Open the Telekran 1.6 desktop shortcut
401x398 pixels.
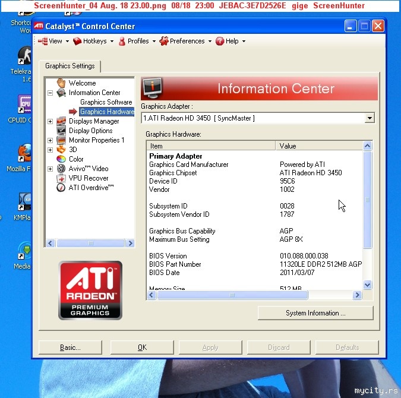coord(24,55)
